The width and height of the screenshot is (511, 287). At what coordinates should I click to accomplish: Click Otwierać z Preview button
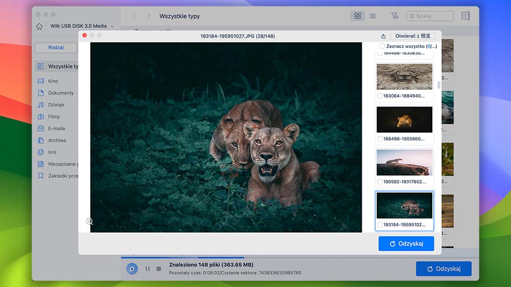(413, 36)
